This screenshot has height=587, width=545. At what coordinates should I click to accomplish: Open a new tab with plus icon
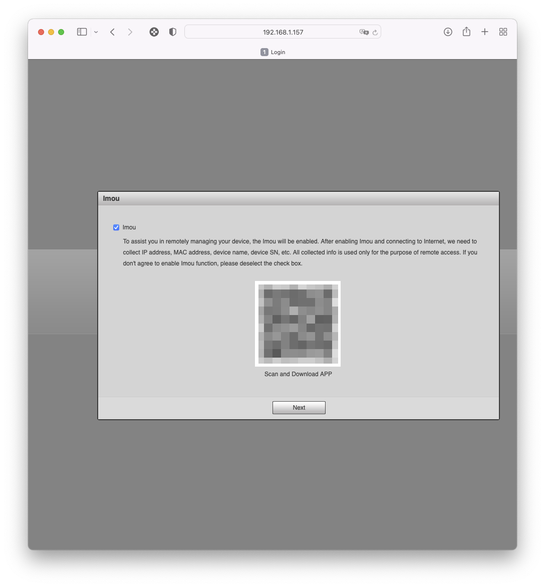pos(485,32)
